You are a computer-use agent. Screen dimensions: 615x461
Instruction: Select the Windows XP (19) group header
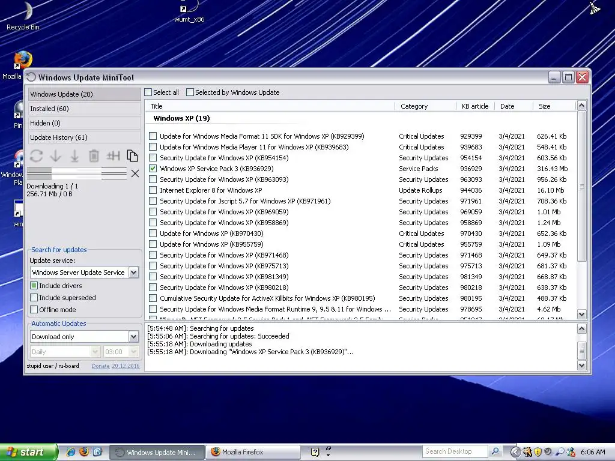(x=181, y=118)
